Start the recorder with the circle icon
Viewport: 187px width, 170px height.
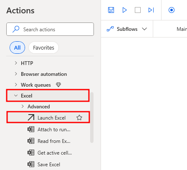click(x=172, y=10)
